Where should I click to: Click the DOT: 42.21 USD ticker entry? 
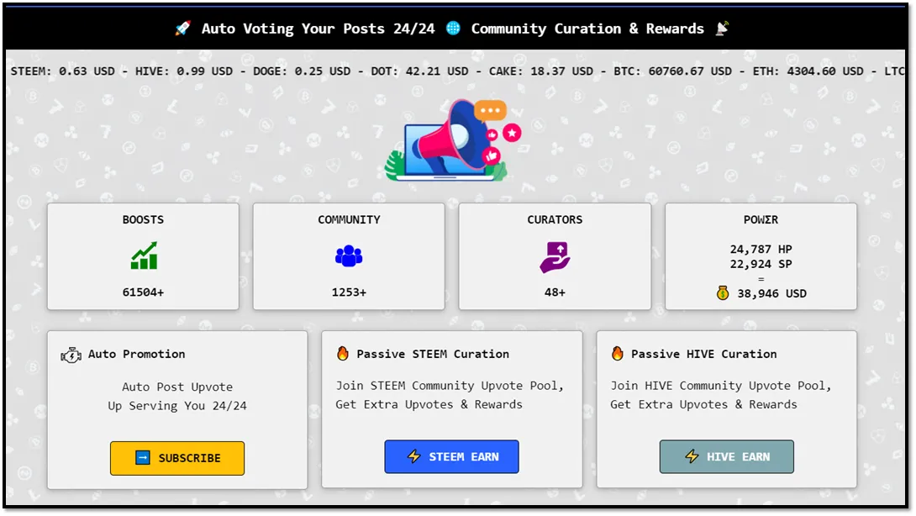[x=419, y=71]
